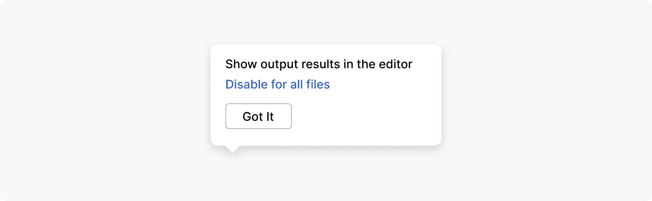Click the tooltip's pointer arrow tip

pyautogui.click(x=233, y=150)
